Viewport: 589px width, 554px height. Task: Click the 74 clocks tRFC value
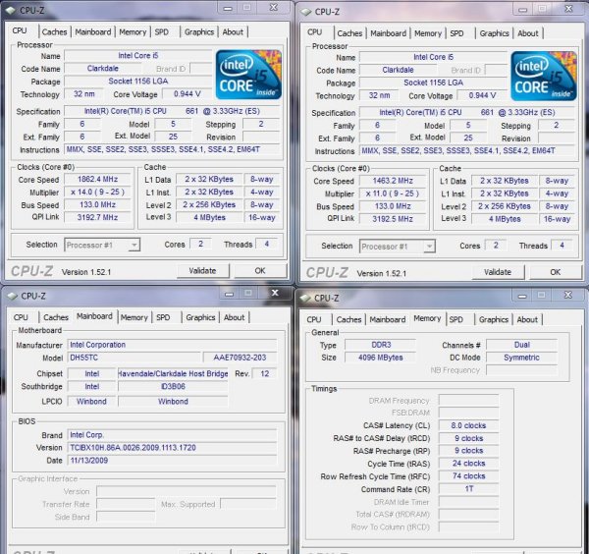[x=469, y=476]
